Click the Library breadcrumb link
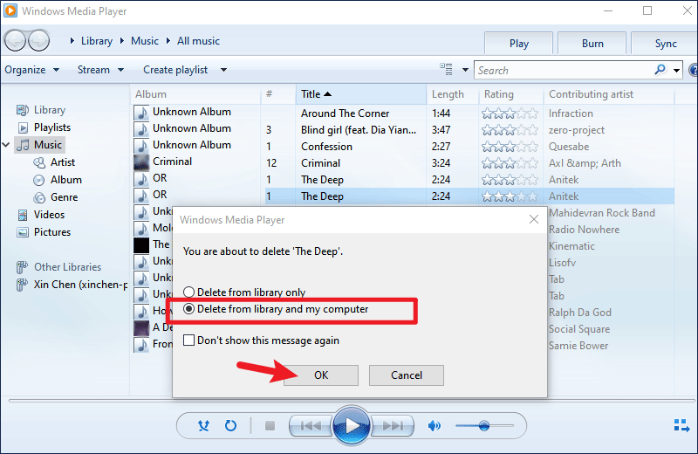 click(97, 41)
